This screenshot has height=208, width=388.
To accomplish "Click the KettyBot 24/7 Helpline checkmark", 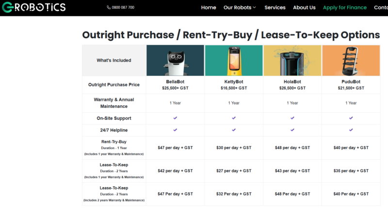I will pos(234,130).
